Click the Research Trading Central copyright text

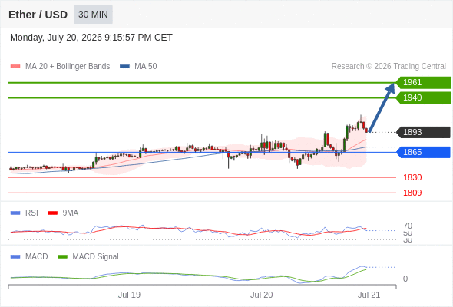coord(389,67)
